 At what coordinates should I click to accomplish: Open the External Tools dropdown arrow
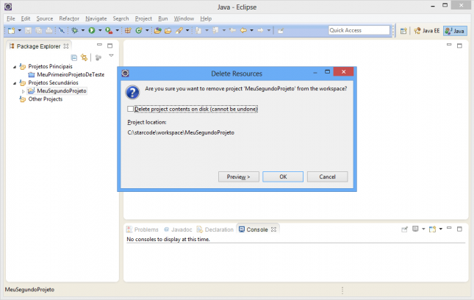pyautogui.click(x=118, y=31)
